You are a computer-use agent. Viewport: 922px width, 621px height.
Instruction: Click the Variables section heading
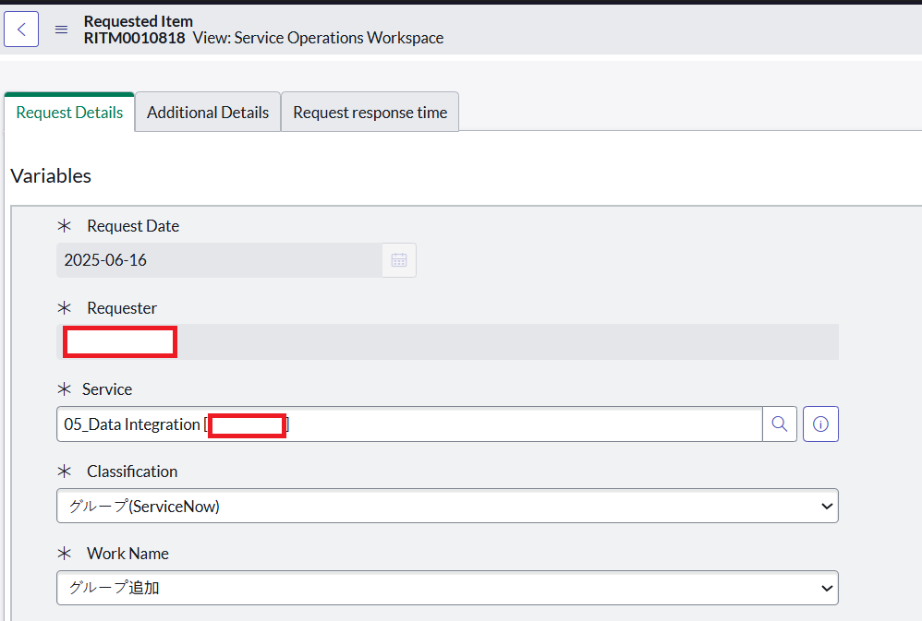tap(50, 175)
